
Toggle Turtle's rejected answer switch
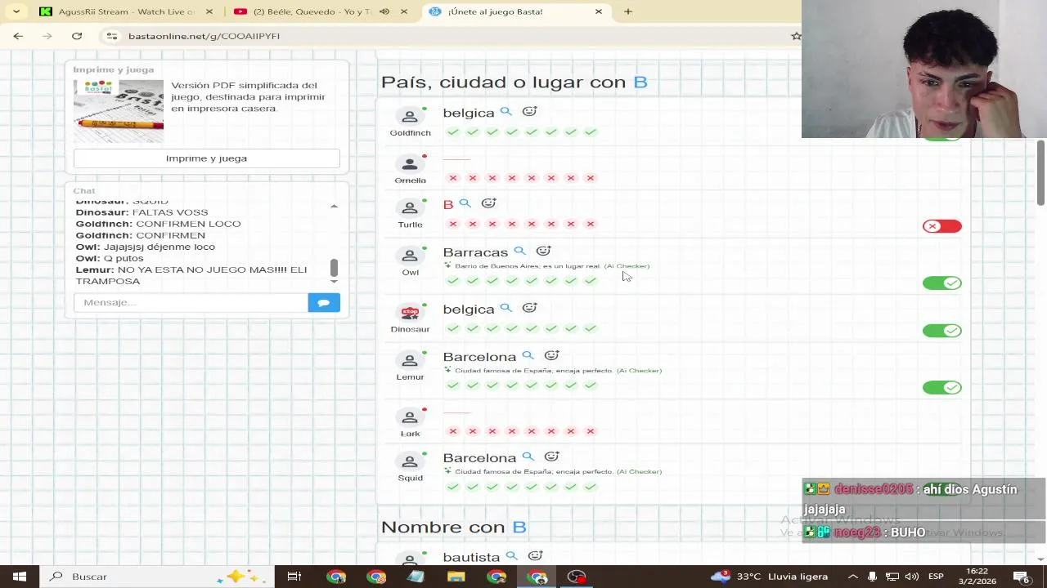[942, 226]
